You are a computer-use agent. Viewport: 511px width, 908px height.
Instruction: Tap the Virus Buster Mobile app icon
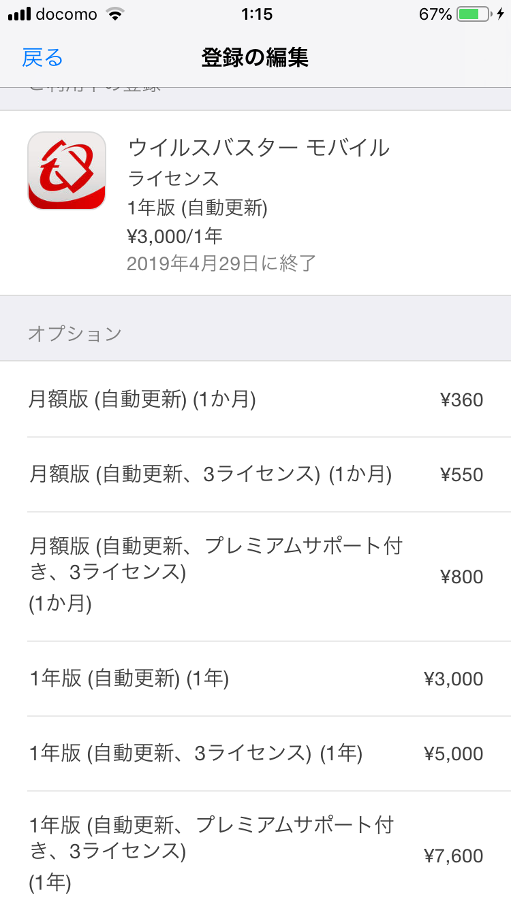click(67, 171)
